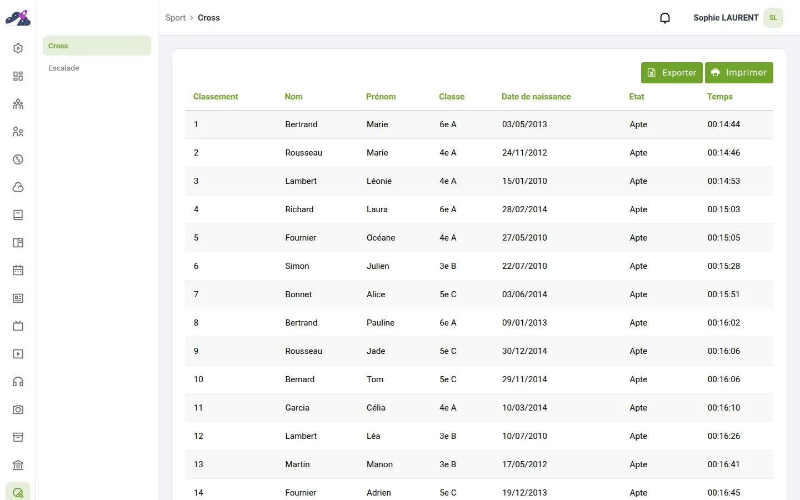Screen dimensions: 800x500
Task: Open the calendar icon in sidebar
Action: pos(18,271)
